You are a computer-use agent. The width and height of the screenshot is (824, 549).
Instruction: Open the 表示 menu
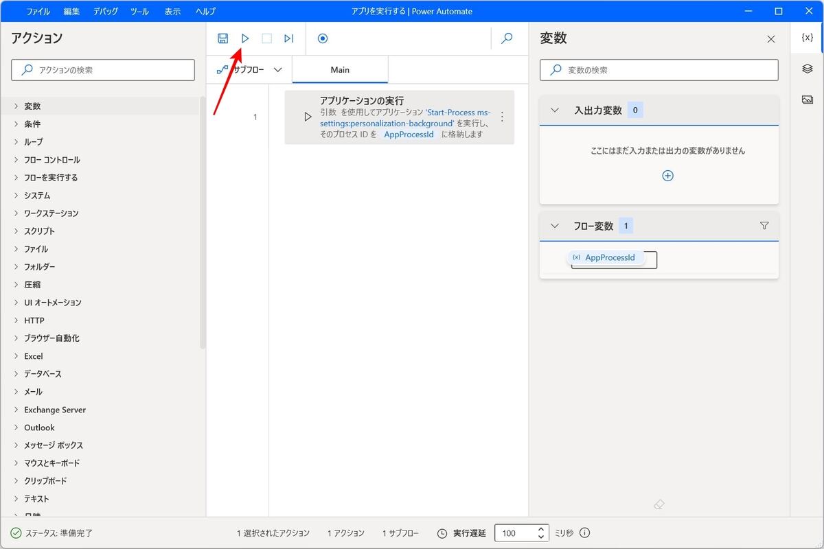point(172,12)
